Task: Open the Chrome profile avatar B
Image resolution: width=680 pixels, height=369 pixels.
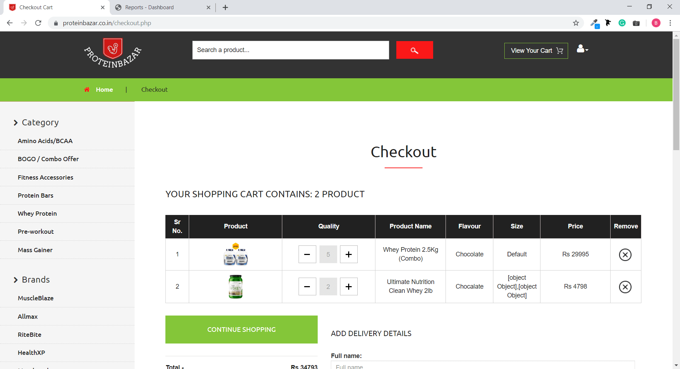Action: tap(656, 23)
